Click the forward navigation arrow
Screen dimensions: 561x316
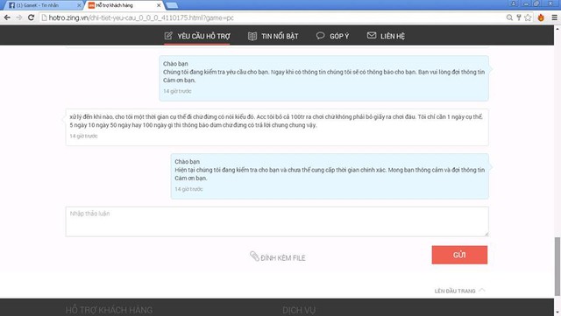click(19, 18)
